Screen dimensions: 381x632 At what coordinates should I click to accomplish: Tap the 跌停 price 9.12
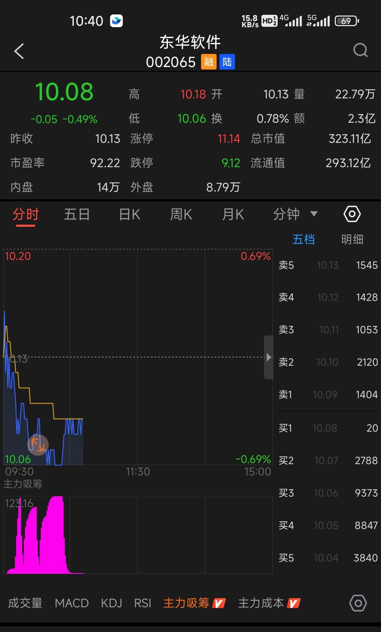coord(231,163)
